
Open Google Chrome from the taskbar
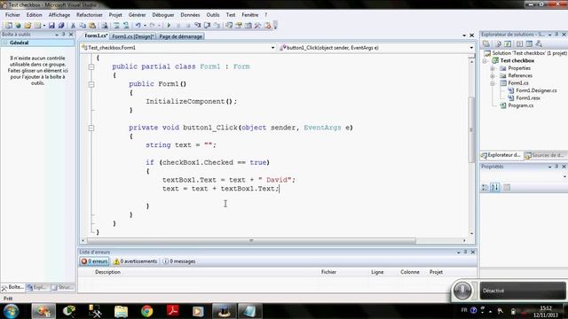point(146,311)
